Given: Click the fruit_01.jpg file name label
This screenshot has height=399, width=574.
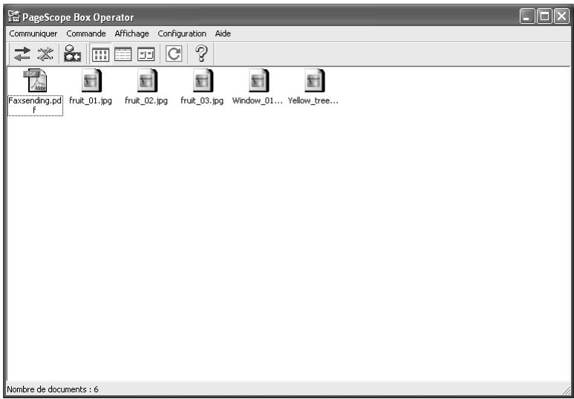Looking at the screenshot, I should tap(91, 101).
